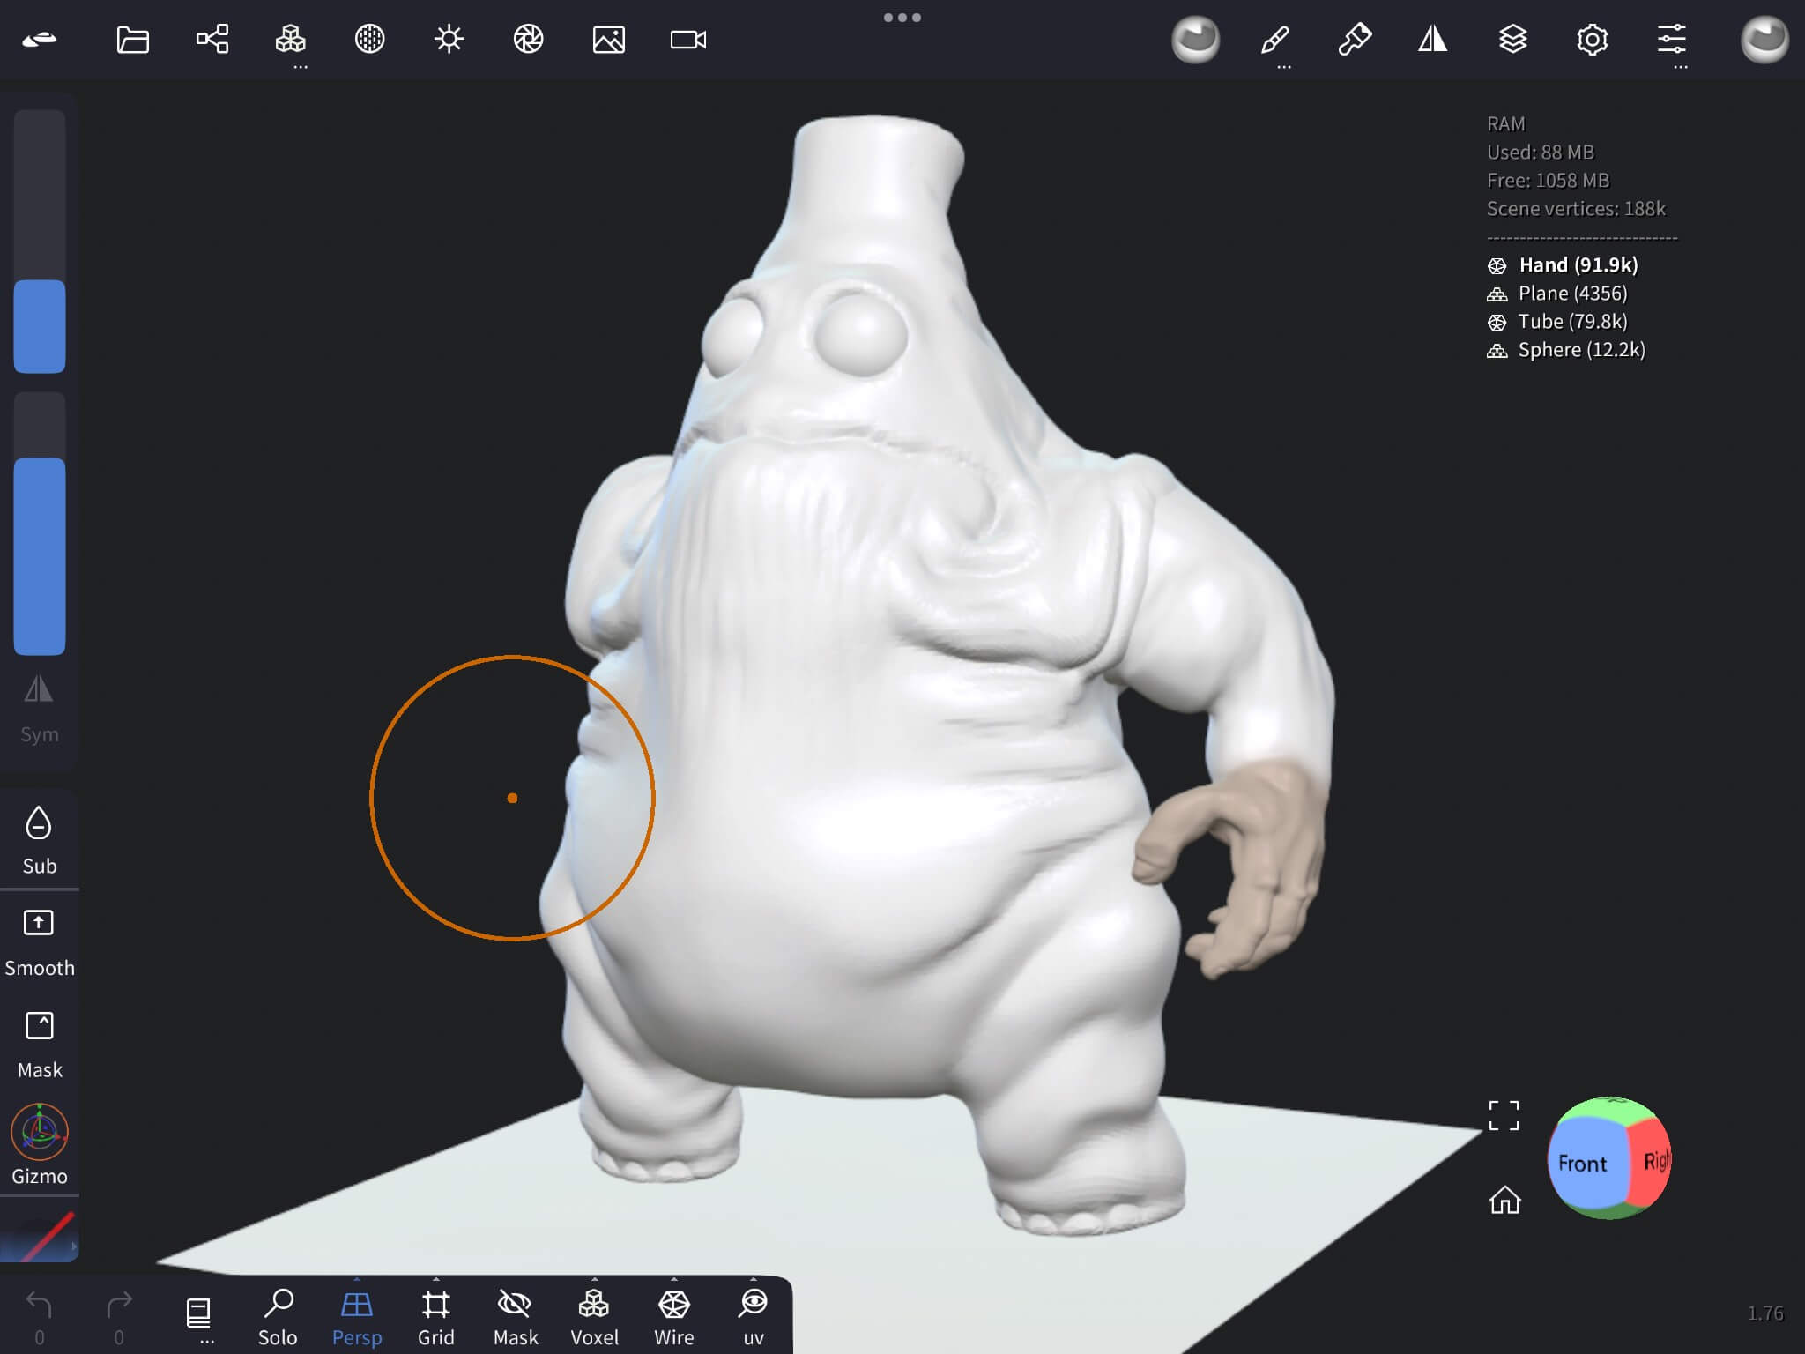Activate the Gizmo tool
1805x1354 pixels.
point(40,1144)
